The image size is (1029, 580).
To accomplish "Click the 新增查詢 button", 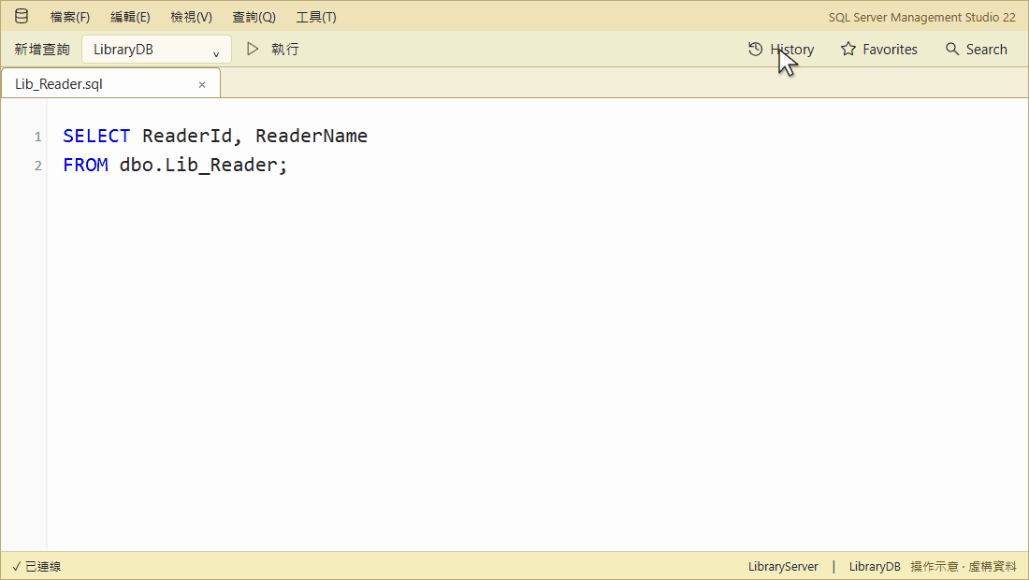I will 42,50.
